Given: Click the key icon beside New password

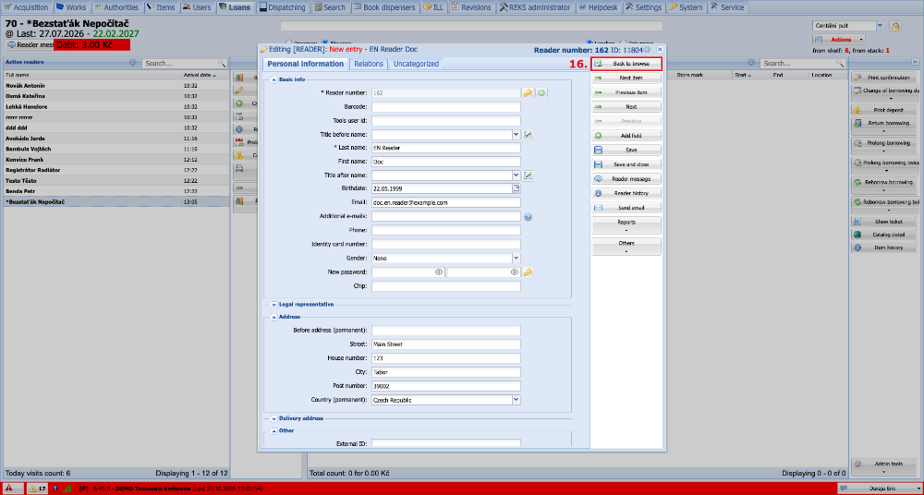Looking at the screenshot, I should point(528,272).
